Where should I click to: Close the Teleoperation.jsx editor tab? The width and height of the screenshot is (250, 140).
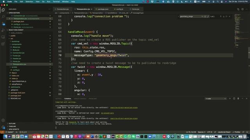pos(91,9)
